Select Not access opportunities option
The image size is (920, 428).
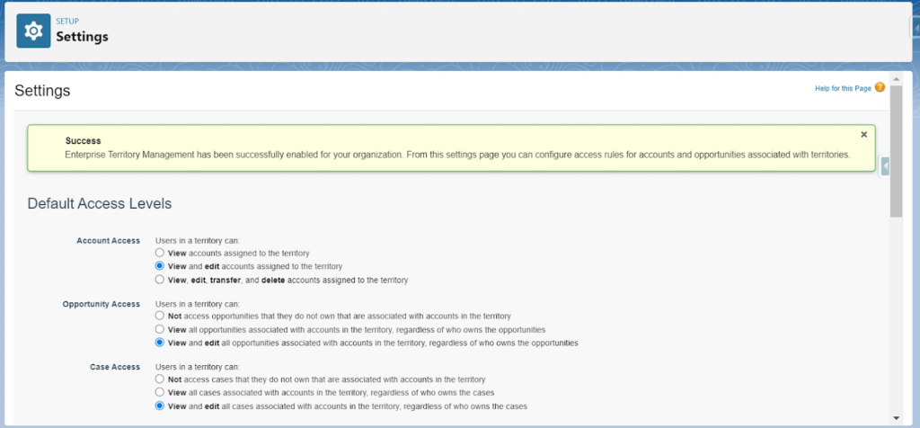[x=160, y=317]
